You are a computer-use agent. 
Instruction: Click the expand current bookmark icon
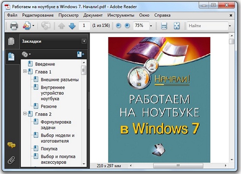[x=81, y=54]
